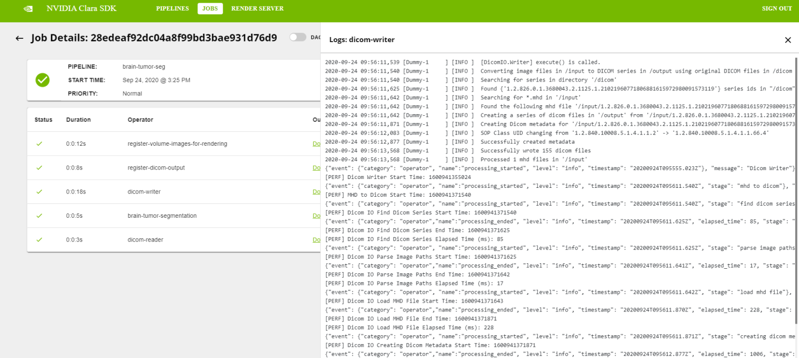Click the large green job success checkmark
The width and height of the screenshot is (799, 358).
(43, 80)
